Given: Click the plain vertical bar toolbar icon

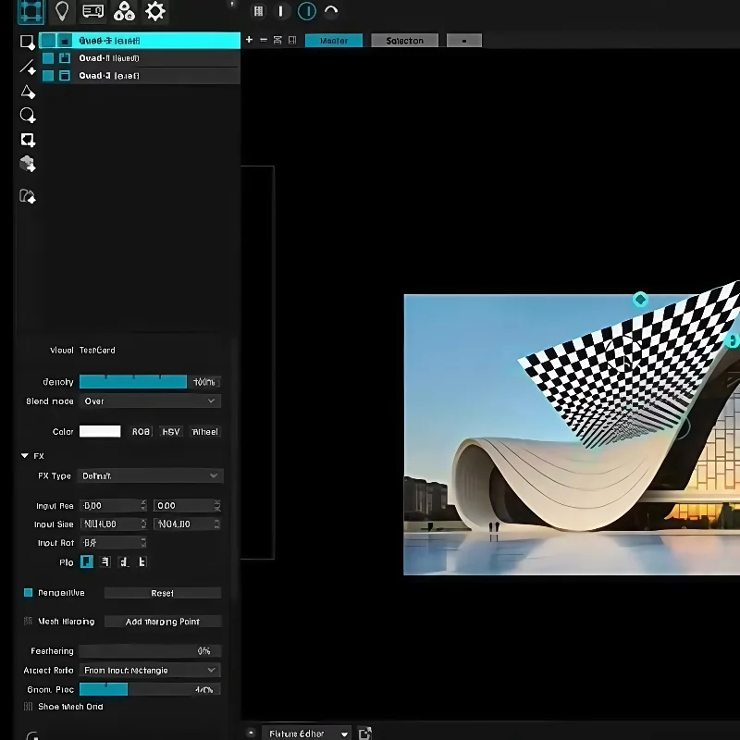Looking at the screenshot, I should (x=281, y=11).
